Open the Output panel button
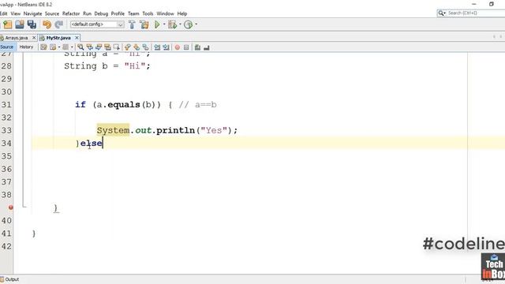 pyautogui.click(x=9, y=279)
